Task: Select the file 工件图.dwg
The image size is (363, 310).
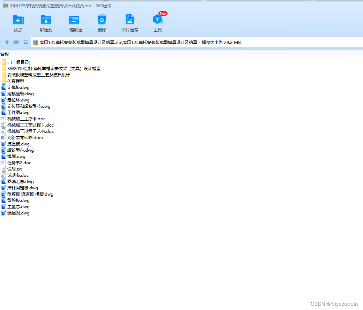Action: click(x=18, y=112)
